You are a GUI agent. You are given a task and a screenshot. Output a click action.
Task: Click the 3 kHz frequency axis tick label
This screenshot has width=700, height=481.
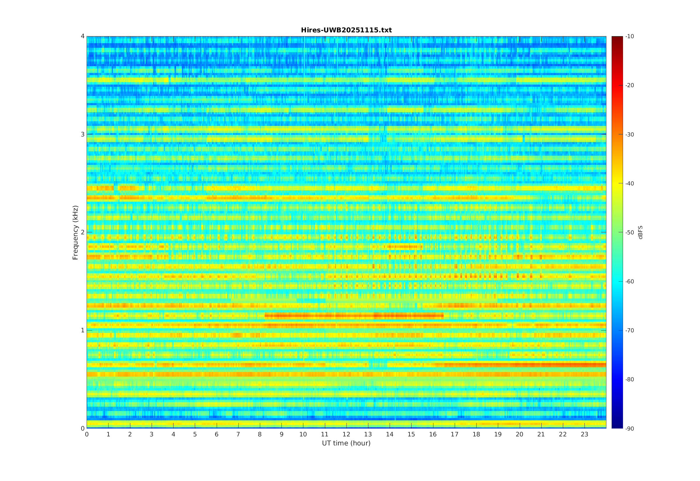click(83, 134)
